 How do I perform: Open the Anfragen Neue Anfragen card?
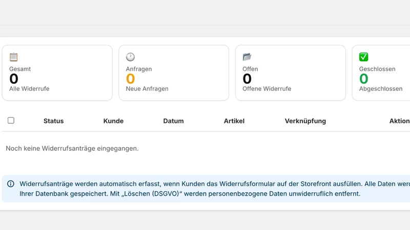click(174, 73)
